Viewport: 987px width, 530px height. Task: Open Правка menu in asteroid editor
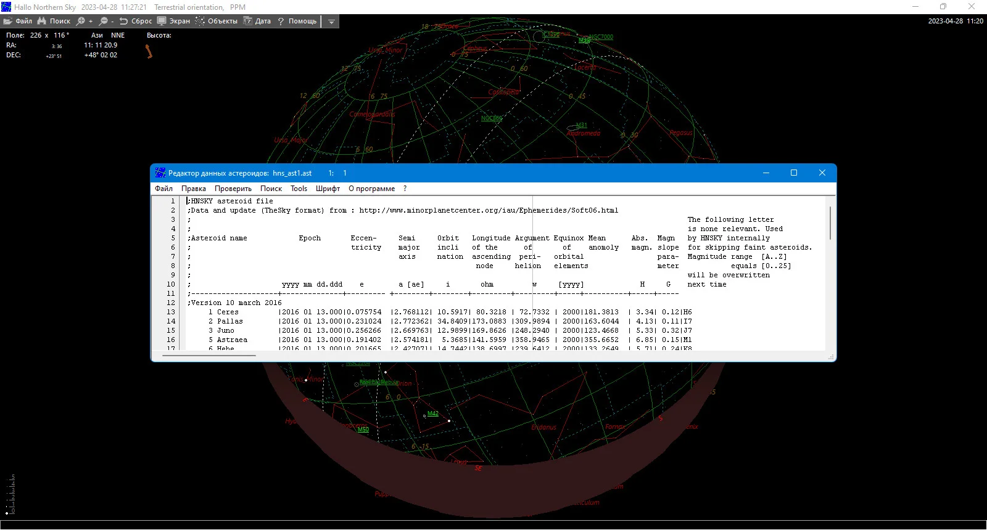point(194,189)
